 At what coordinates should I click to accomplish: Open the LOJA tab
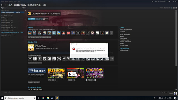click(x=10, y=5)
